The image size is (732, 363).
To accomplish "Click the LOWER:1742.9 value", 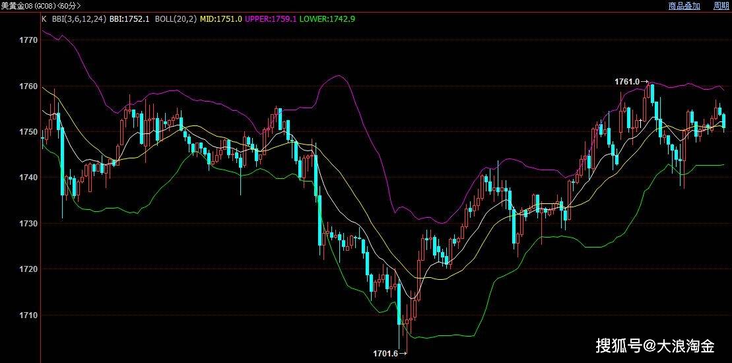I will tap(327, 18).
